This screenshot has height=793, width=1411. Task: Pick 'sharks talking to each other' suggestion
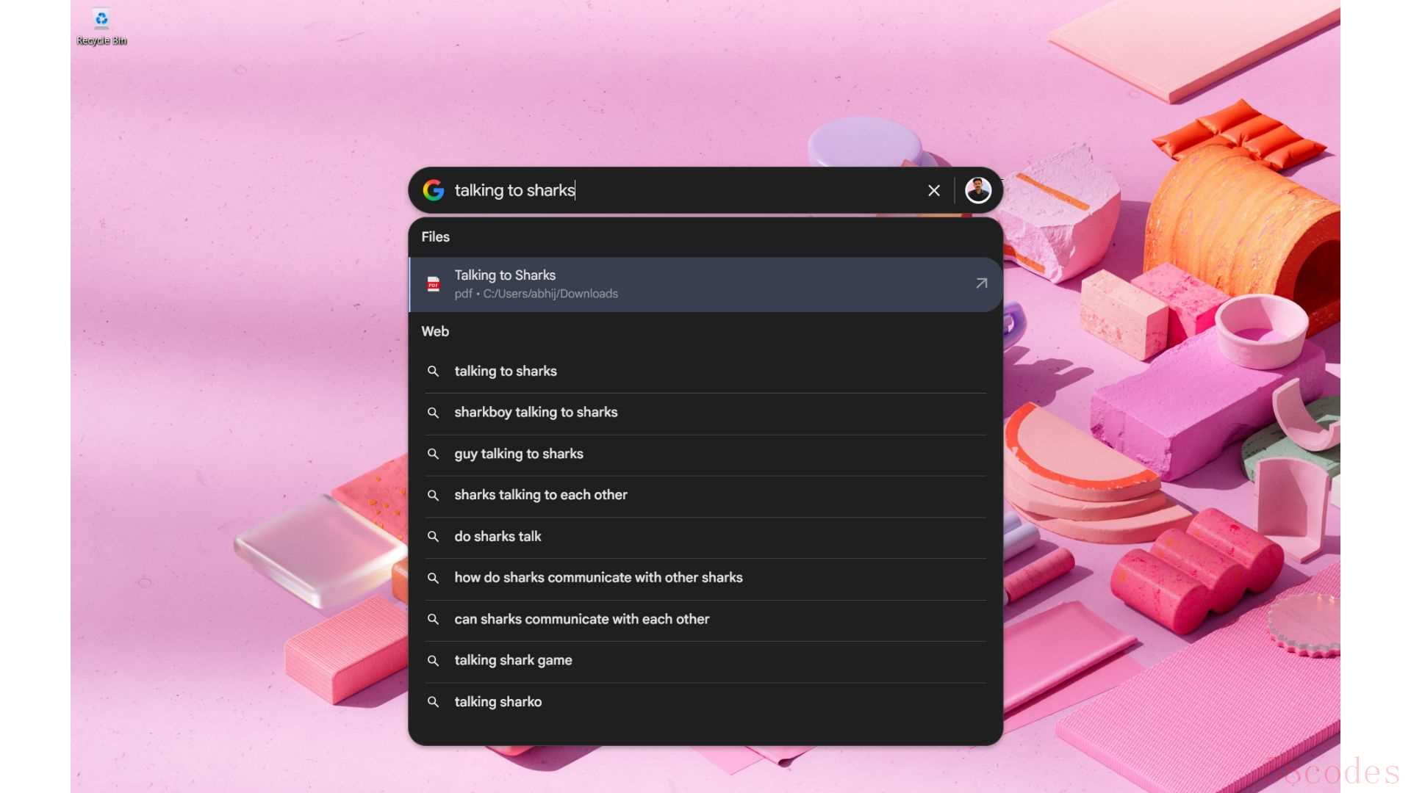pos(541,495)
